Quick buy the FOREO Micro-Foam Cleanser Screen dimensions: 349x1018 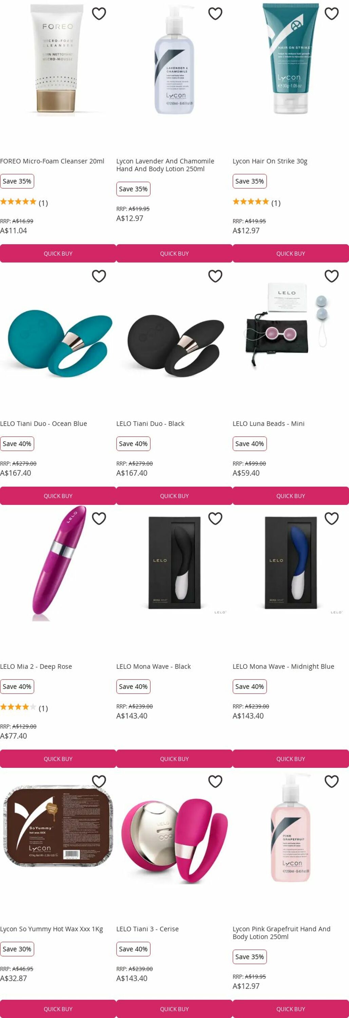pos(58,253)
